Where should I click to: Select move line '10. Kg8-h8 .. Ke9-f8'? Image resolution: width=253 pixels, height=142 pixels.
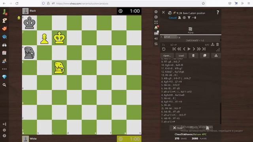172,65
